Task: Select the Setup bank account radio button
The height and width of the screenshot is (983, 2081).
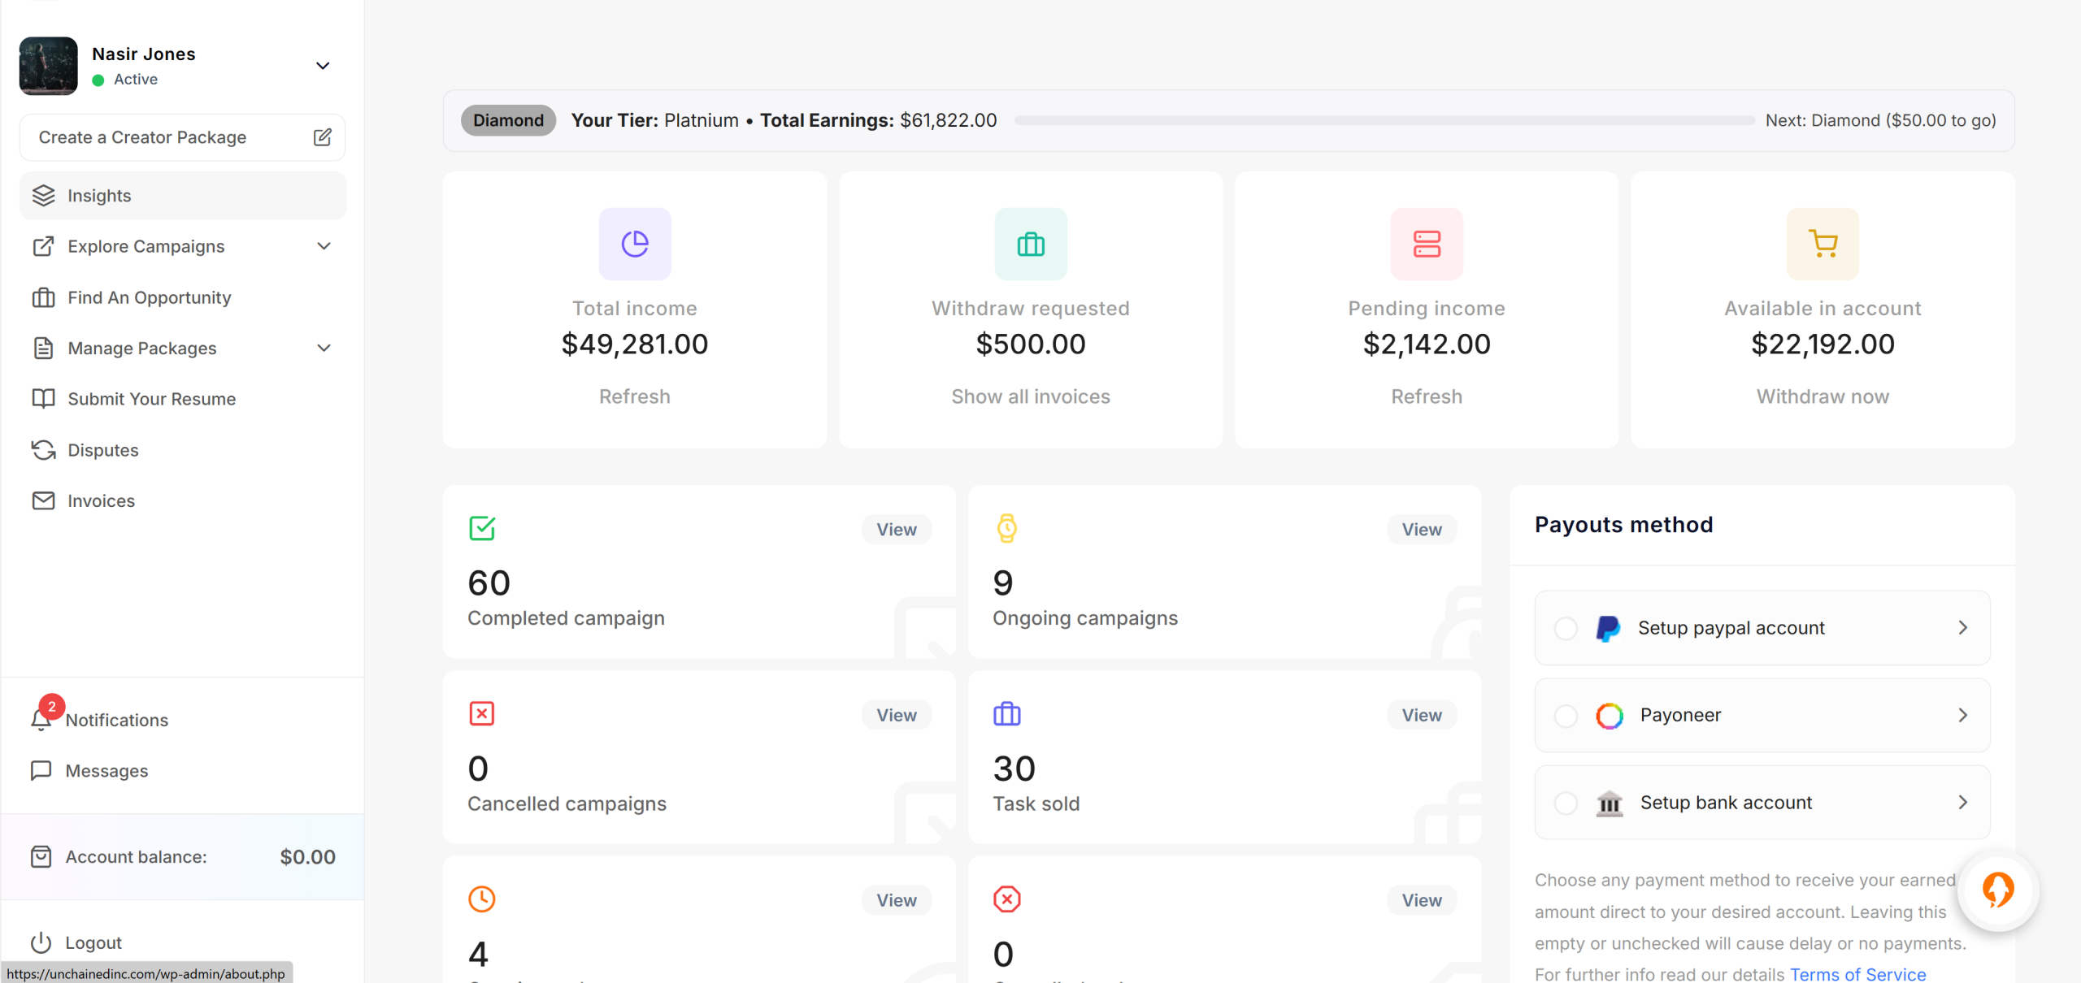Action: click(1566, 803)
